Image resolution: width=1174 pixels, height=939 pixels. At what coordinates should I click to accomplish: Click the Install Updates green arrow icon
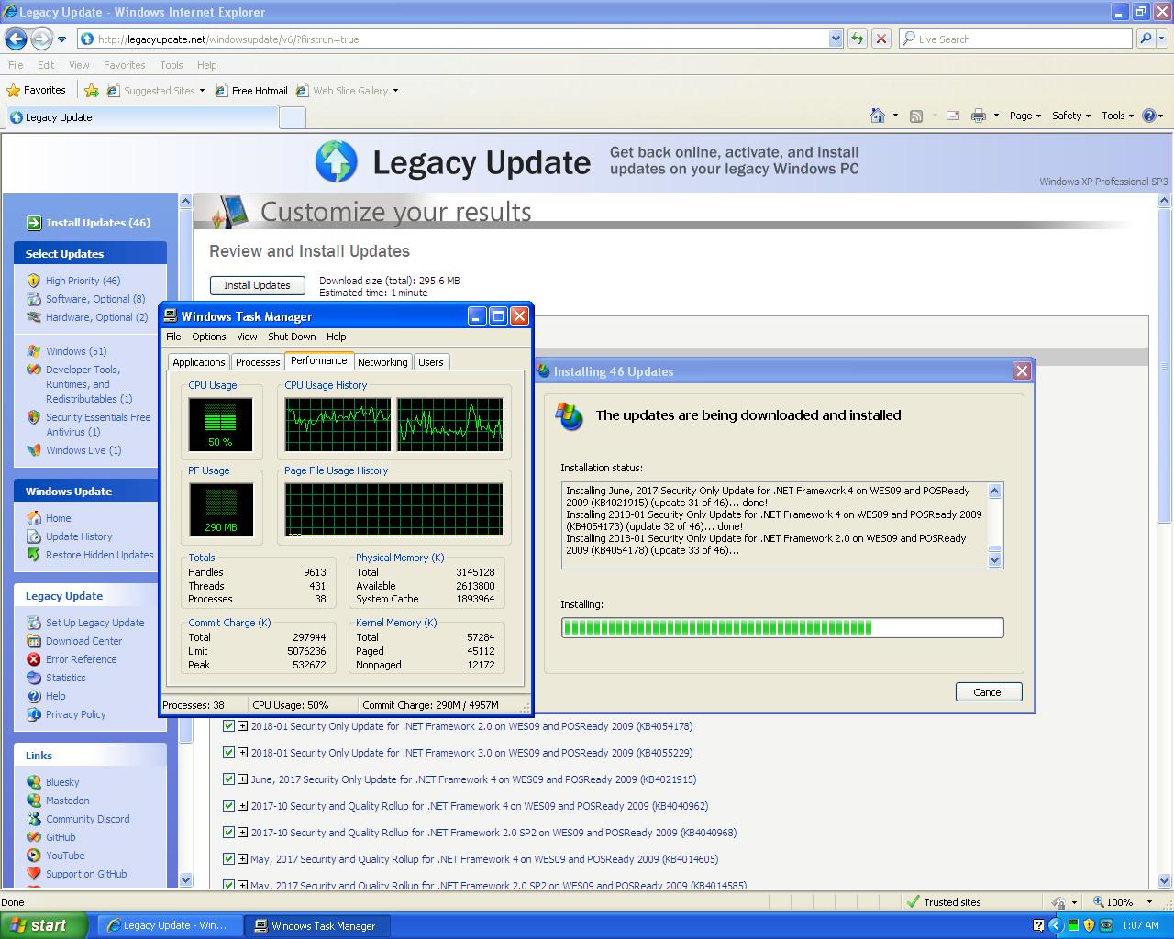34,223
